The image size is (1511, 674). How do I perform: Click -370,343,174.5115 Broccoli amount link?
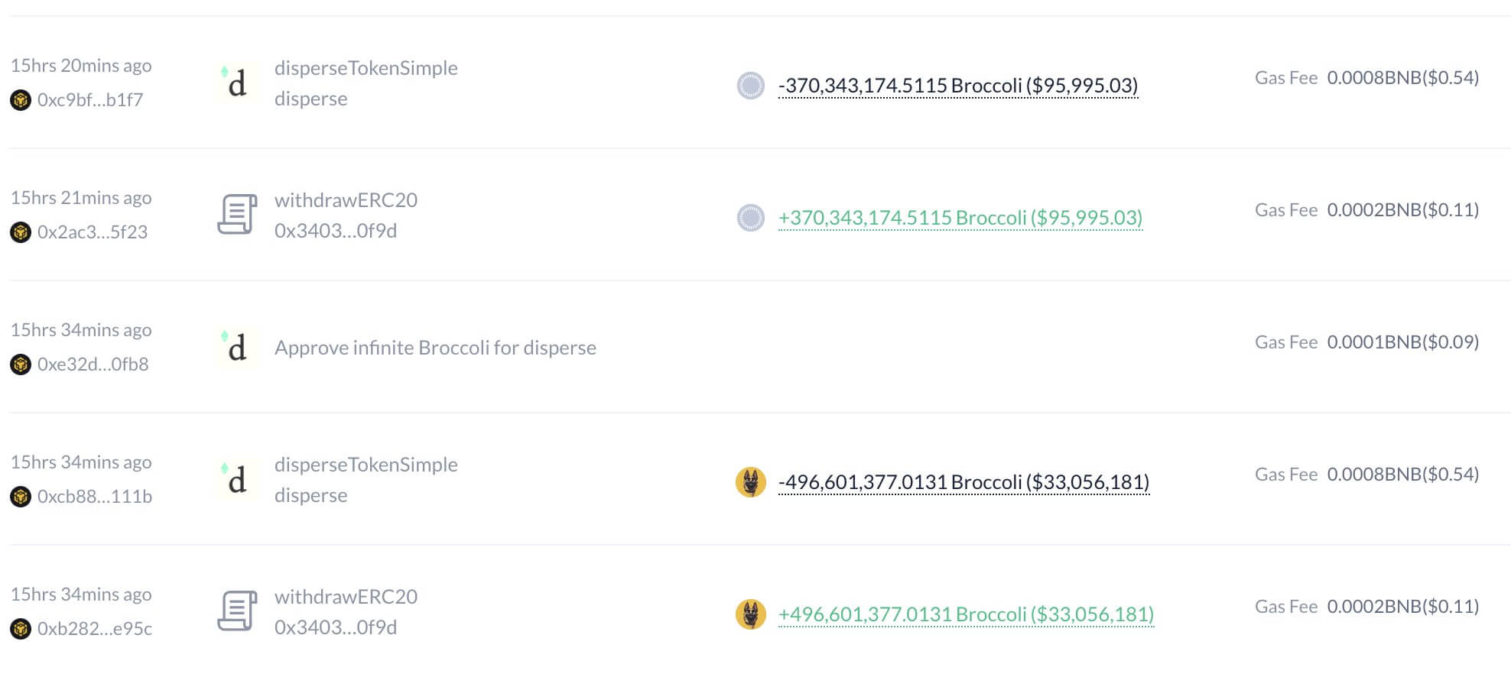[957, 86]
